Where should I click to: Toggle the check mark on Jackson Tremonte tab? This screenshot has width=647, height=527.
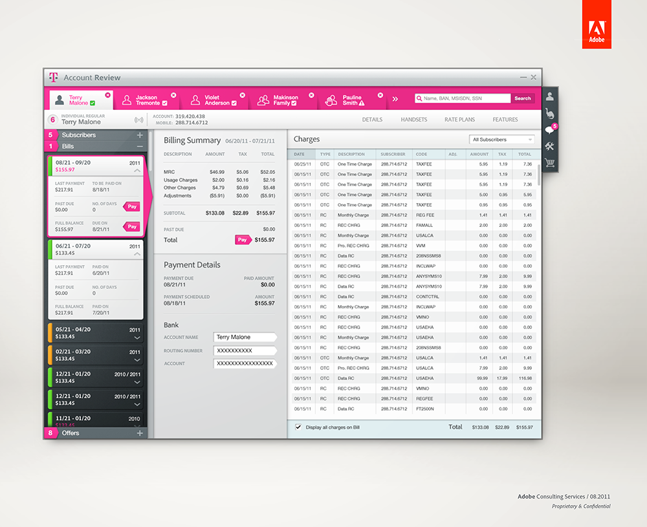pyautogui.click(x=164, y=103)
